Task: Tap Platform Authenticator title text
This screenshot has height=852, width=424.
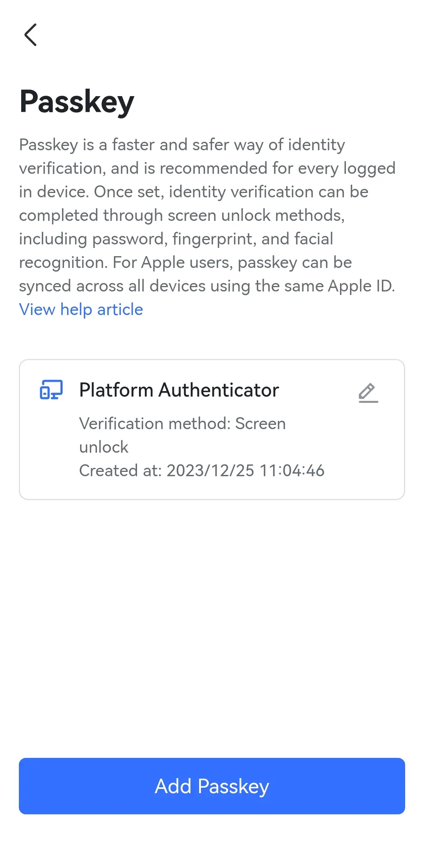Action: [179, 390]
